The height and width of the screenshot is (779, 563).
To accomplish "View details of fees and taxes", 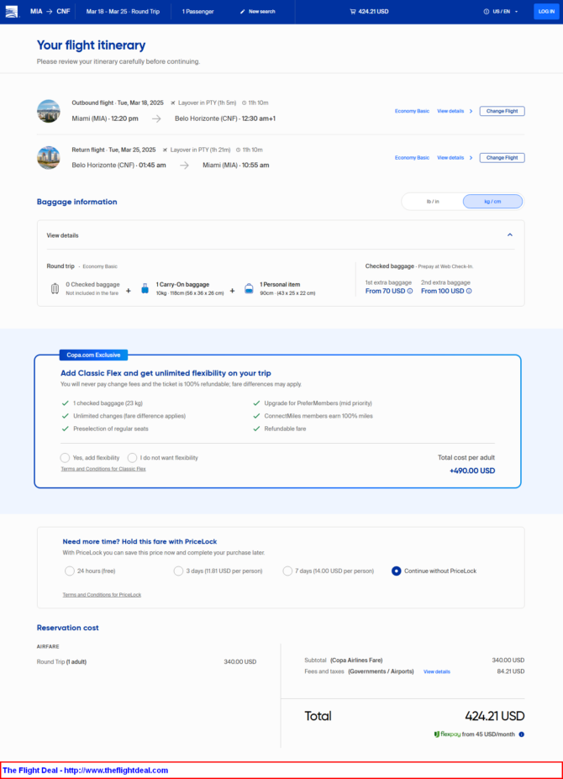I will pos(437,671).
